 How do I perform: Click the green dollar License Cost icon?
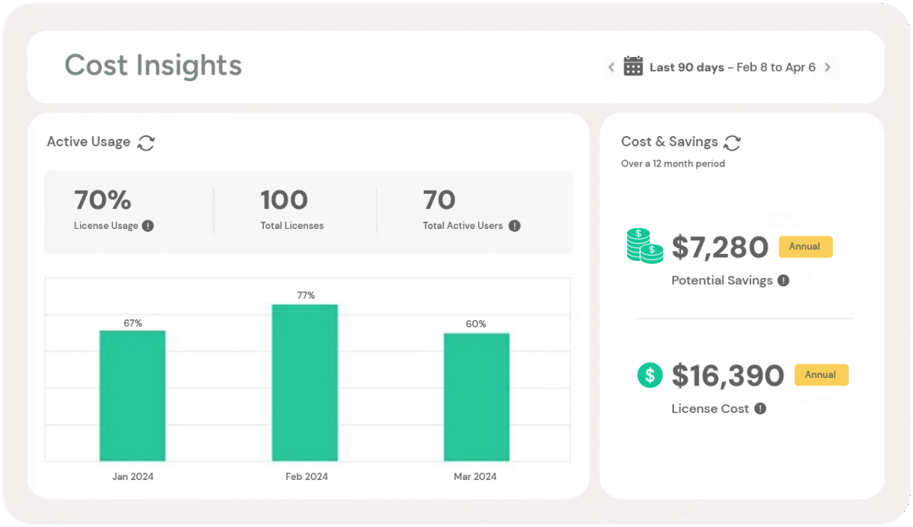coord(650,375)
